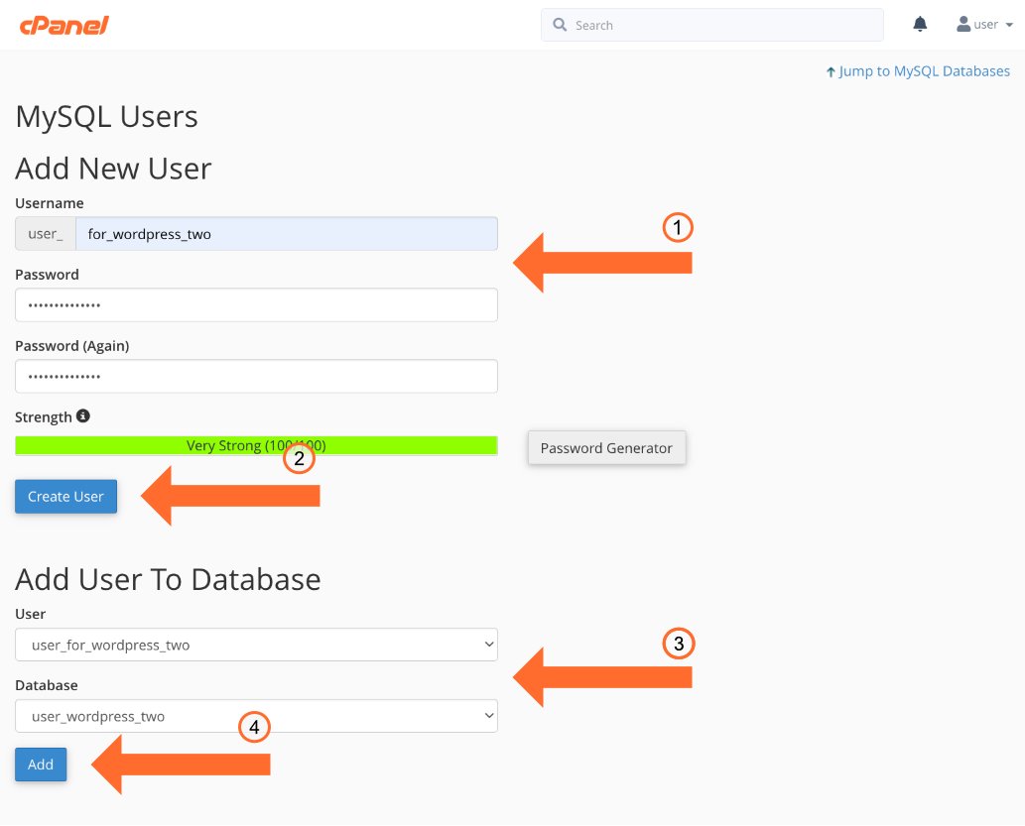Click the Password Generator button

606,448
